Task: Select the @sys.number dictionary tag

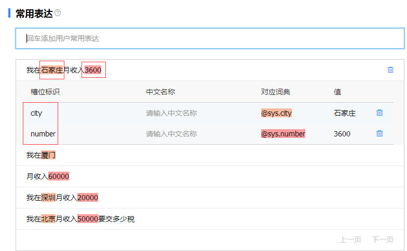Action: coord(283,134)
